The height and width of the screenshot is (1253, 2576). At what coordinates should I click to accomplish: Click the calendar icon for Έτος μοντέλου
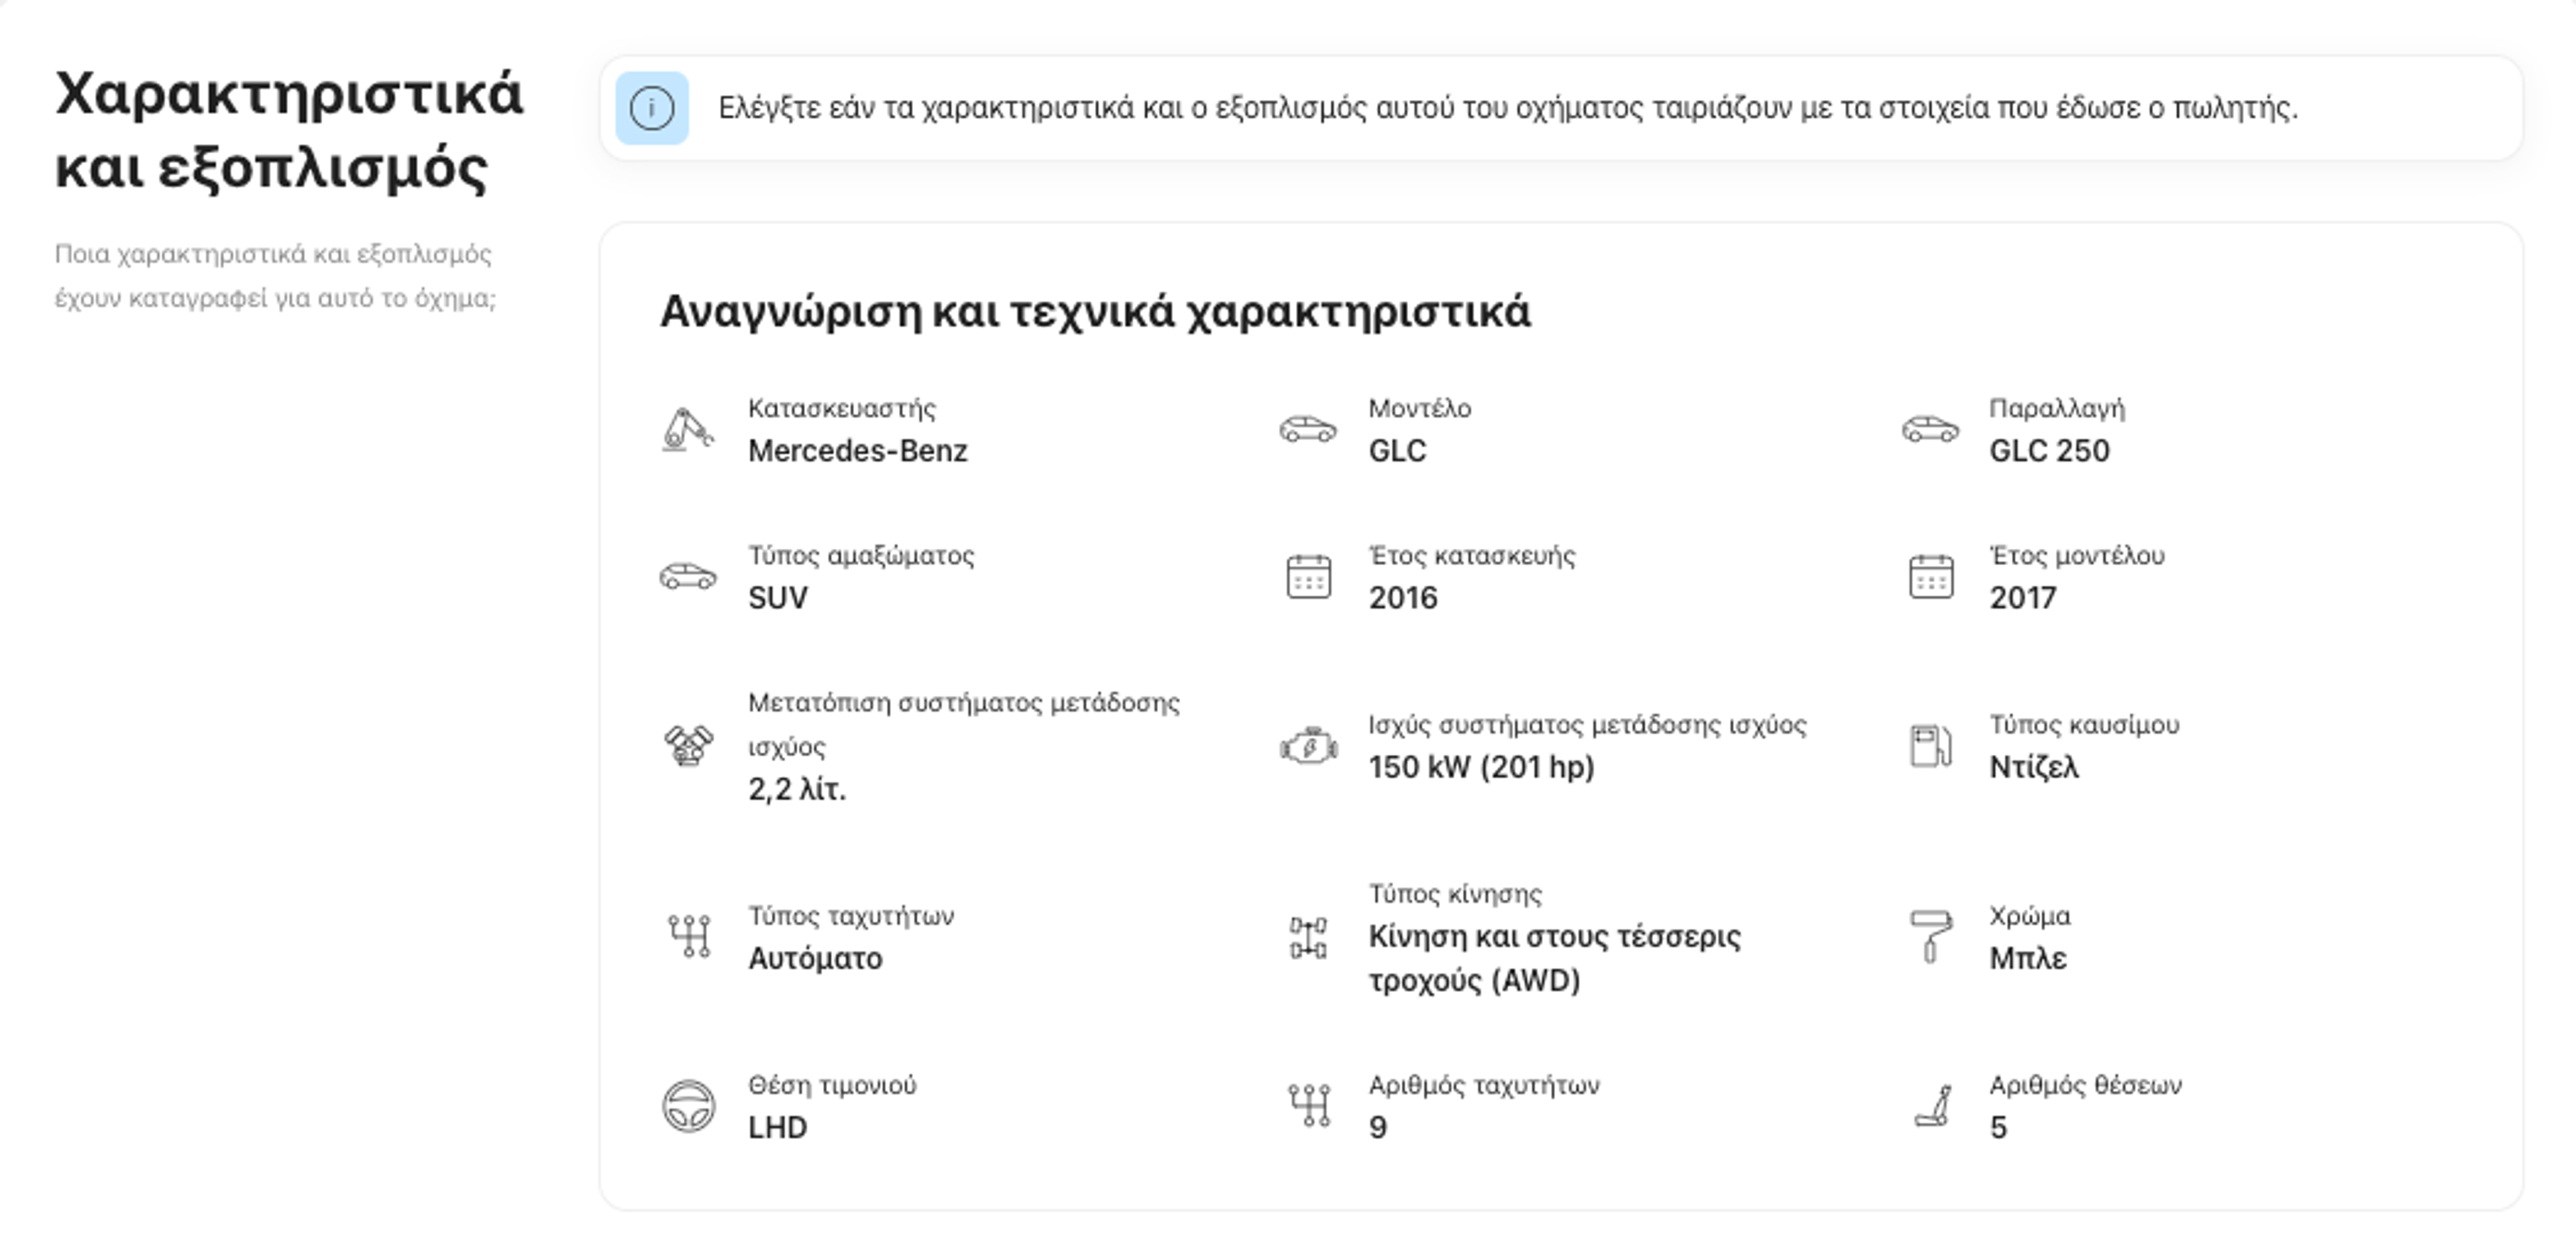click(1931, 577)
